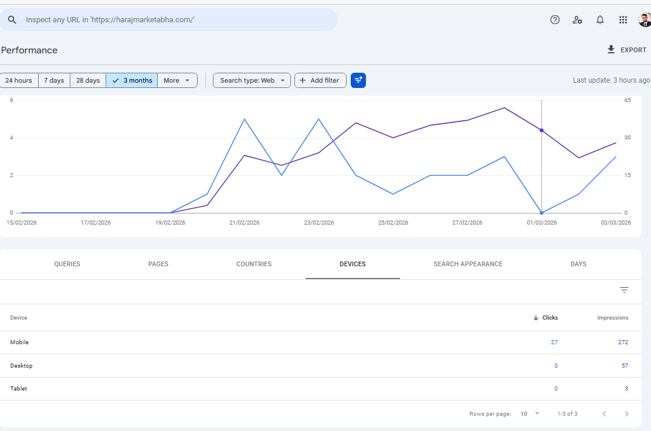
Task: Open Search type: Web dropdown
Action: click(252, 80)
